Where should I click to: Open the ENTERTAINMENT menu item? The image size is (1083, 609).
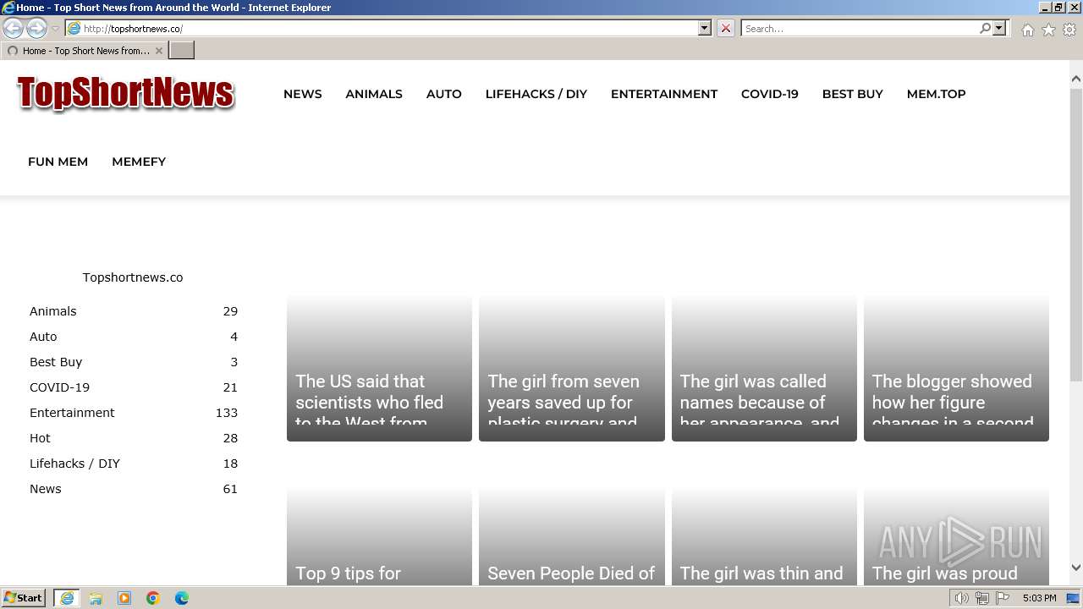(x=664, y=94)
